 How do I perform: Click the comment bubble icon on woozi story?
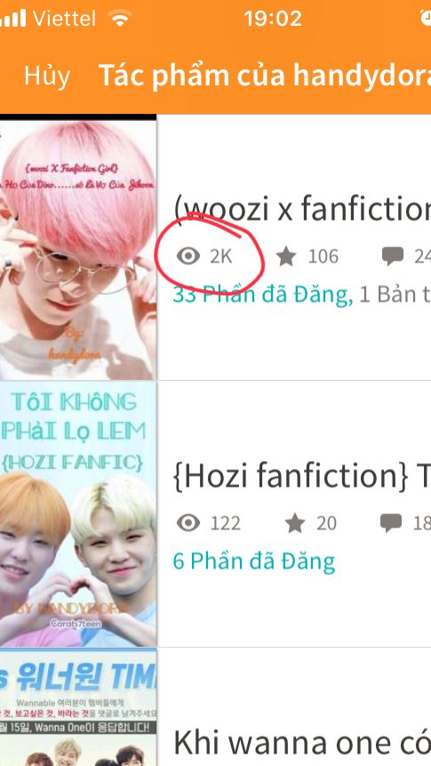coord(393,256)
